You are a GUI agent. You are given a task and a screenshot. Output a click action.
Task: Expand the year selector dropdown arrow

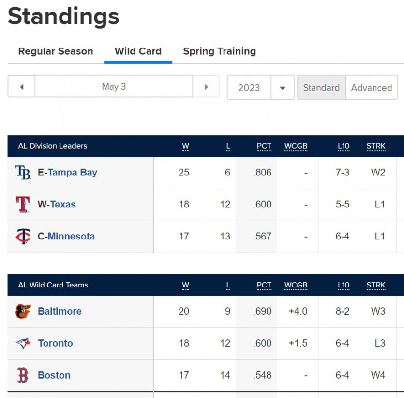(x=283, y=88)
